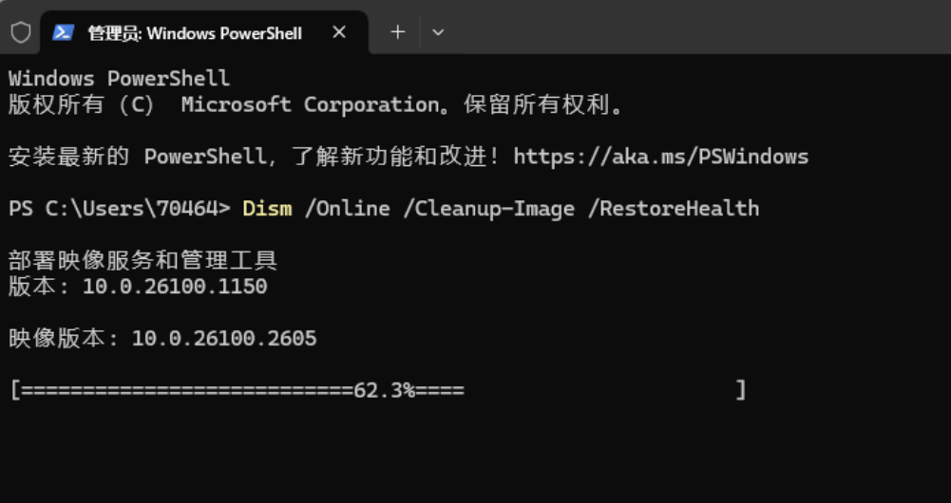Click the /Online argument
Viewport: 951px width, 503px height.
pyautogui.click(x=347, y=209)
